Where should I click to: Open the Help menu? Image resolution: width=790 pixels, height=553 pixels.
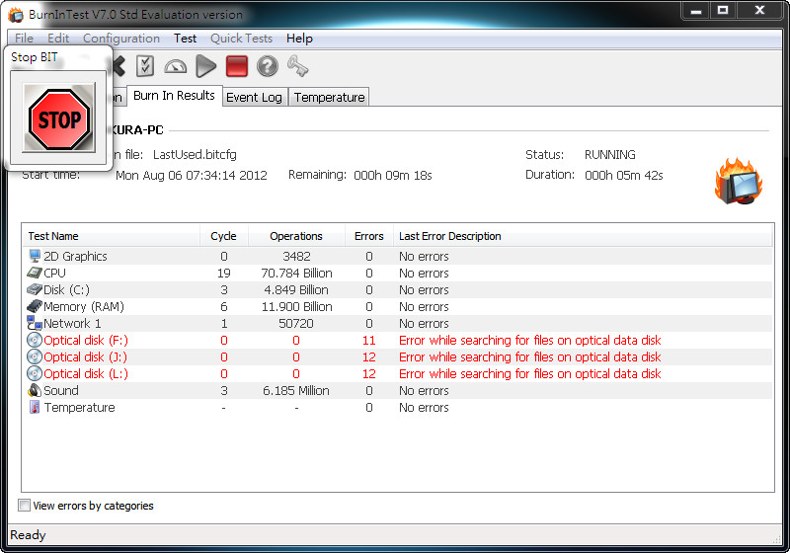coord(299,39)
